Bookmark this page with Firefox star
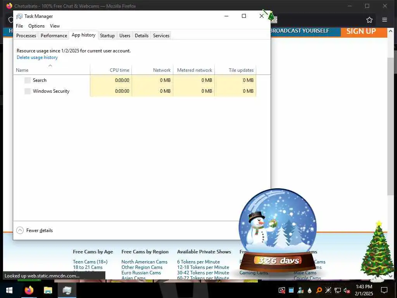Viewport: 397px width, 298px height. (369, 20)
